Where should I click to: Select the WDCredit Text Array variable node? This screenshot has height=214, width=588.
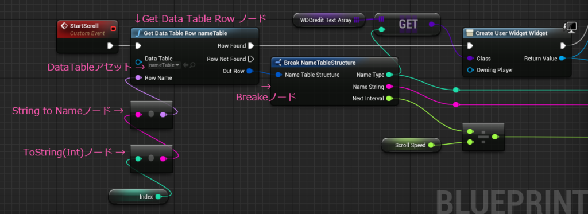tap(329, 20)
